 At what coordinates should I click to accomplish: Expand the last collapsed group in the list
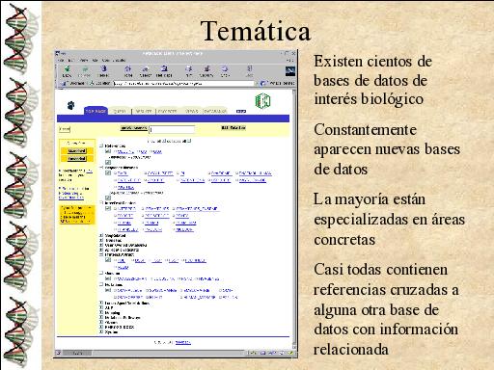point(101,331)
